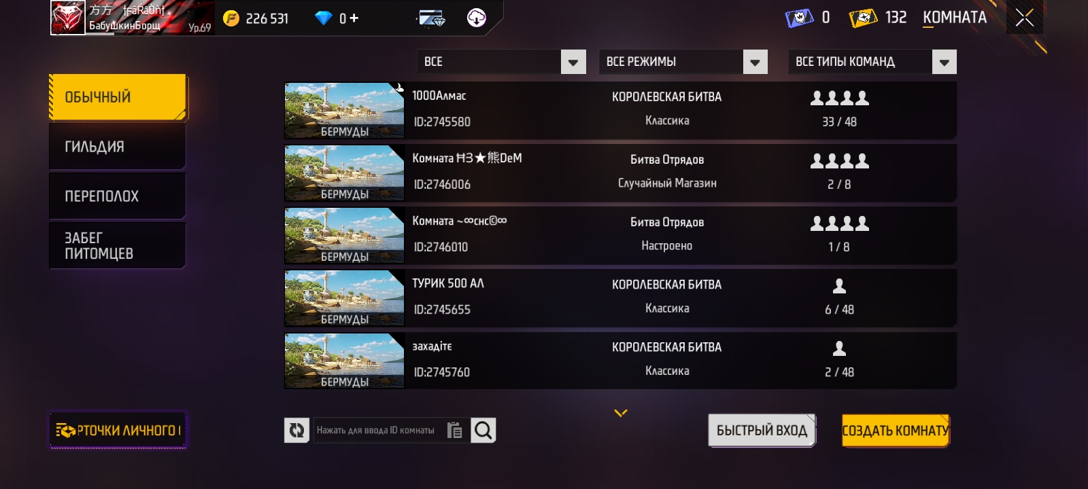Click the yellow room ticket icon

point(863,18)
